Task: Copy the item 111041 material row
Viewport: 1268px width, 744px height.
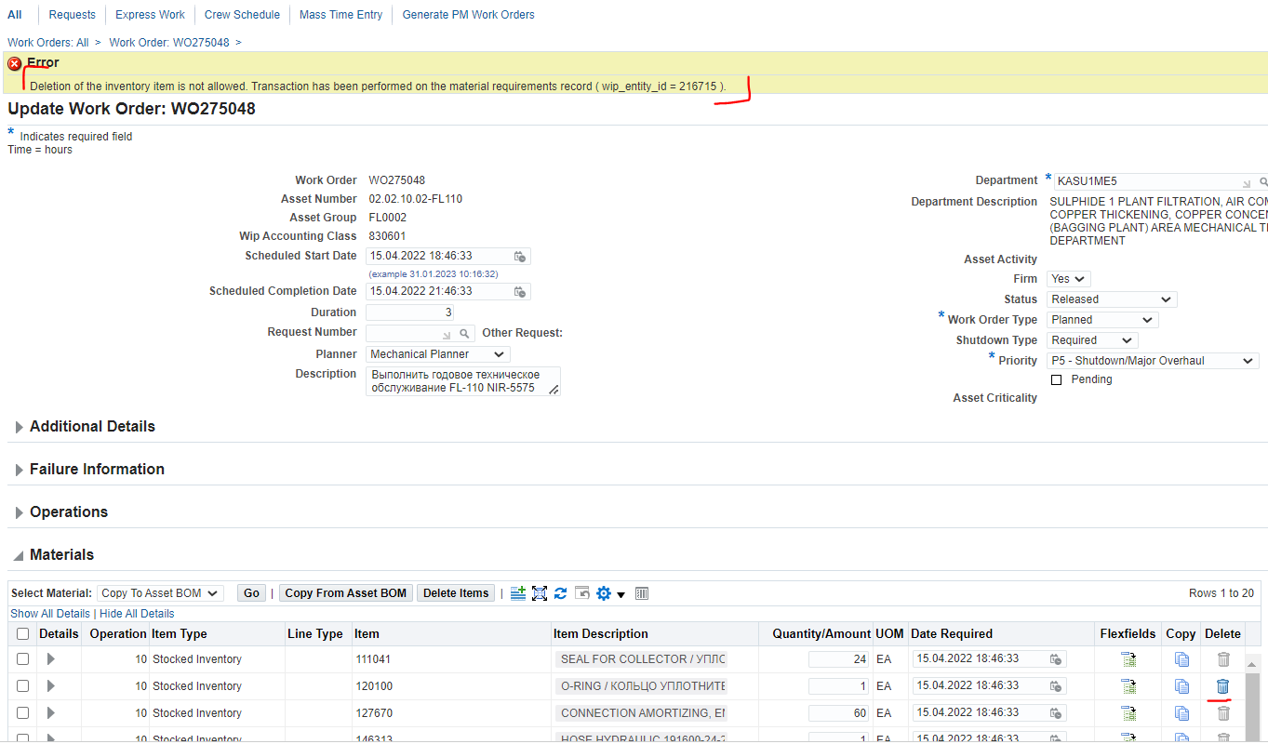Action: [1181, 658]
